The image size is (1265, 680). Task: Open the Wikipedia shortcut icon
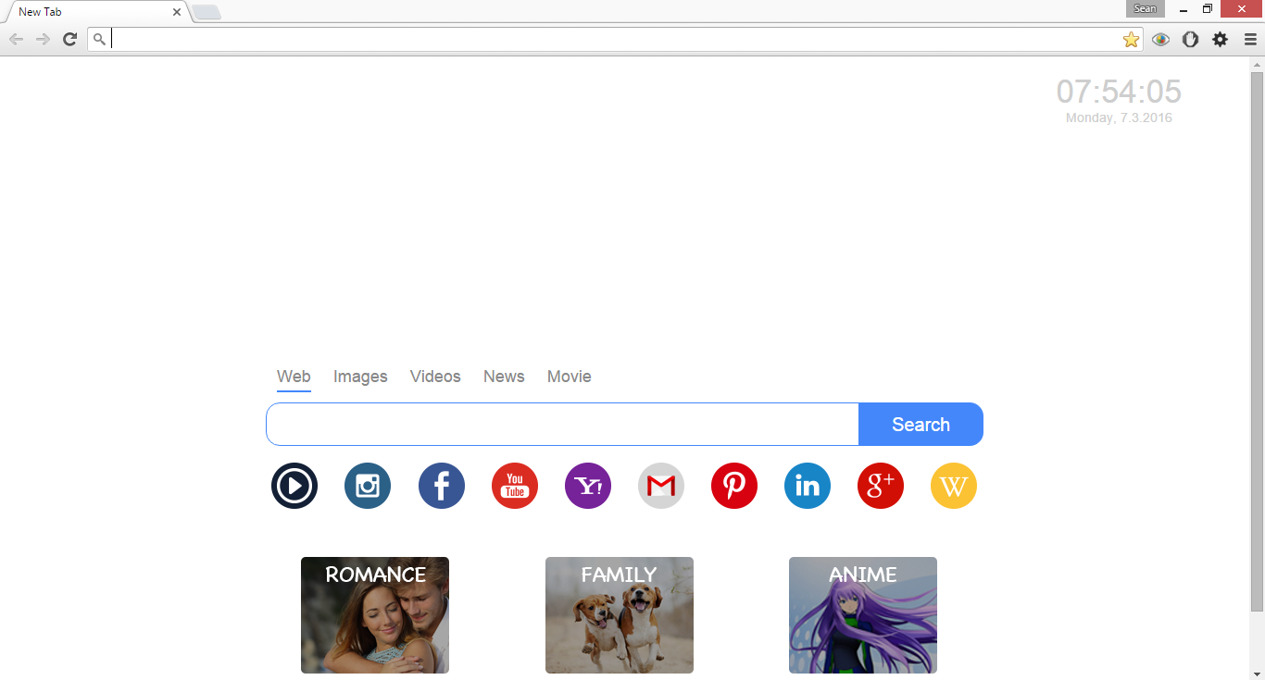(954, 486)
